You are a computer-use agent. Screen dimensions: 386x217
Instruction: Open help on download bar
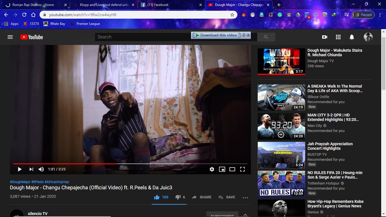244,35
